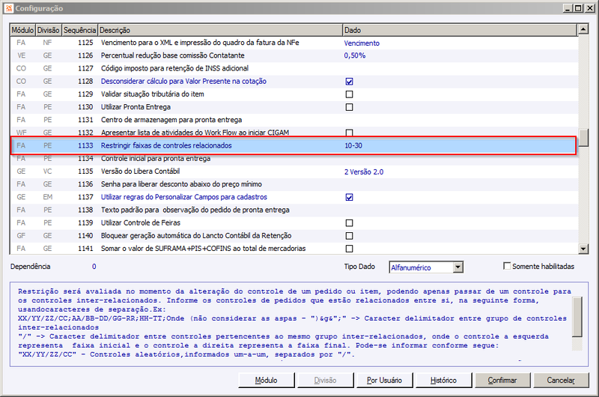Image resolution: width=599 pixels, height=397 pixels.
Task: Select row Percentual redução base comissão Contatante
Action: 294,55
